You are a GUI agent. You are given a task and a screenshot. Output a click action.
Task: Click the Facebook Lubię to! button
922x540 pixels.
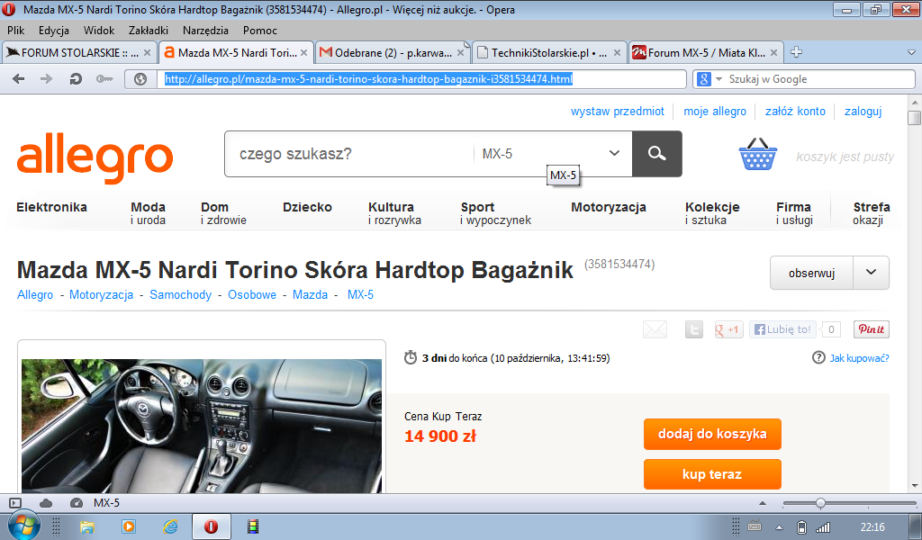(x=782, y=329)
